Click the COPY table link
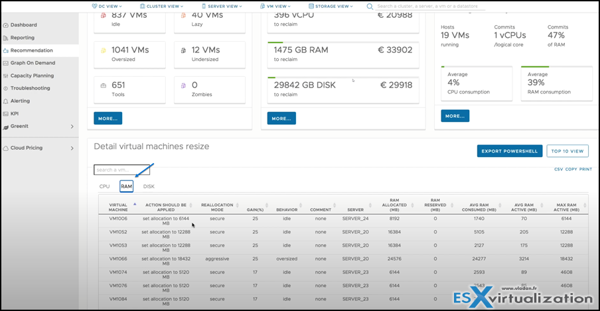The image size is (600, 311). click(571, 169)
